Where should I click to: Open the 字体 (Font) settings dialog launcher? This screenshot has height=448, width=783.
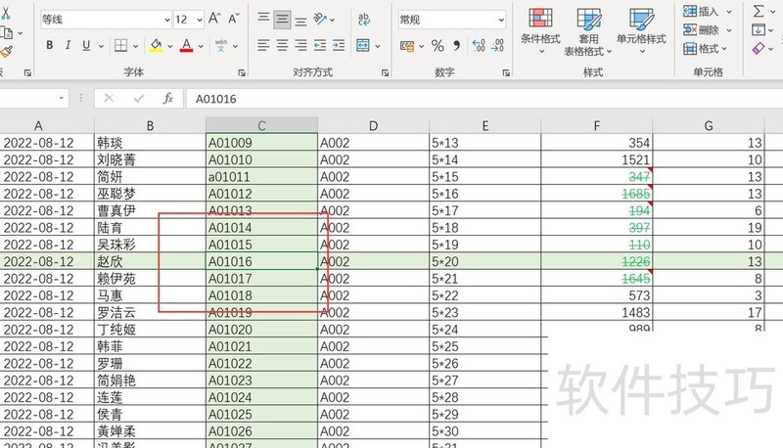(242, 72)
